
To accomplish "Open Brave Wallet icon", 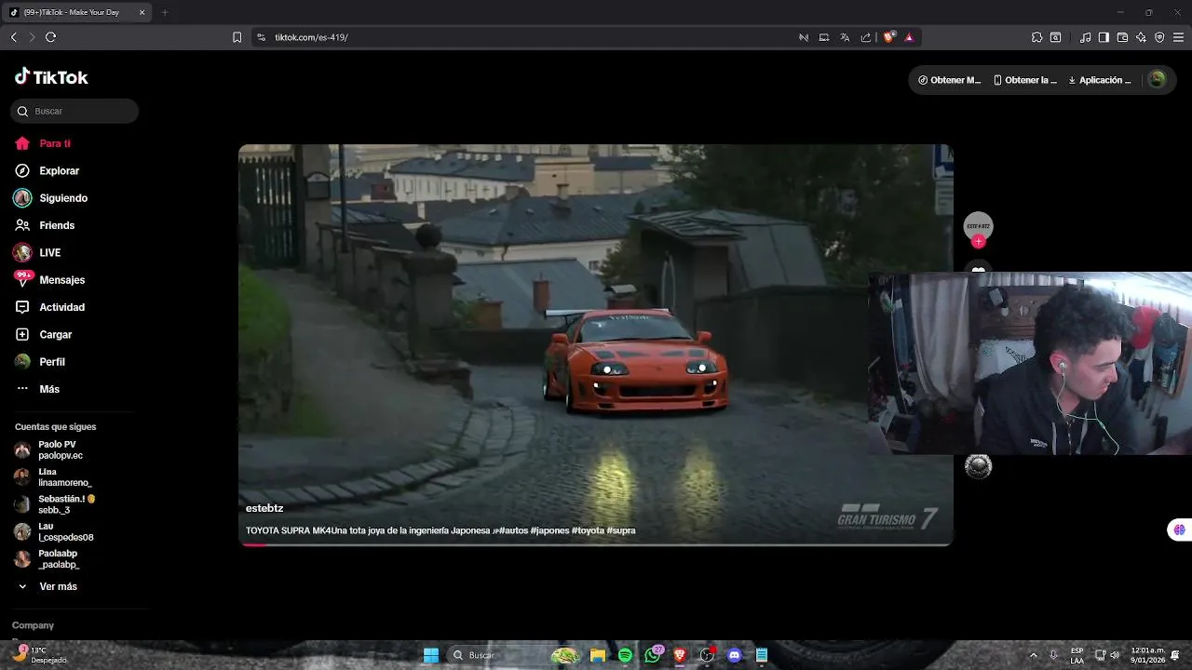I will click(x=1122, y=37).
